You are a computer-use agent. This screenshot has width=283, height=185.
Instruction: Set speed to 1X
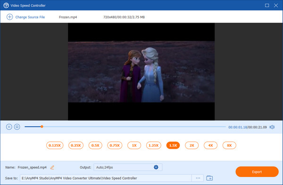(x=134, y=145)
